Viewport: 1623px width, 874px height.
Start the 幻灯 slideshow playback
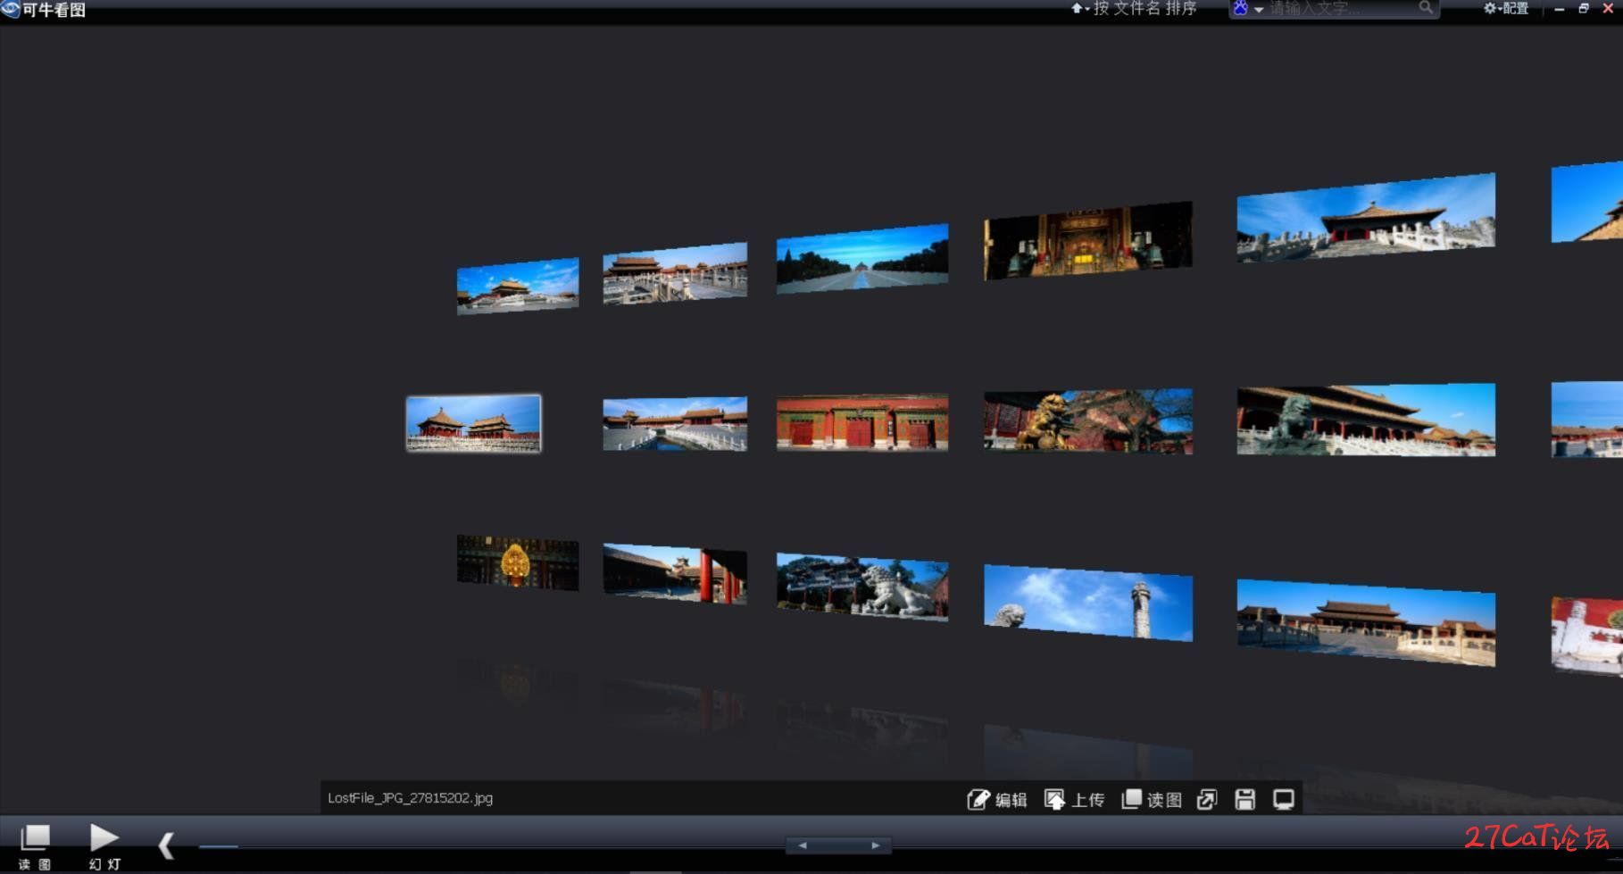point(104,846)
